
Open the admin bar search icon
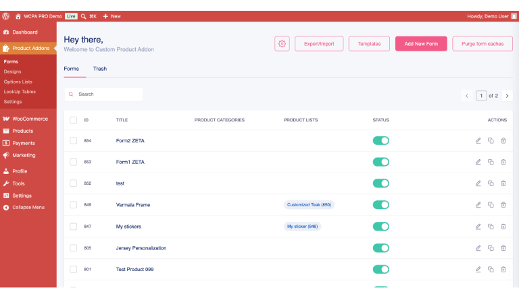pos(83,16)
